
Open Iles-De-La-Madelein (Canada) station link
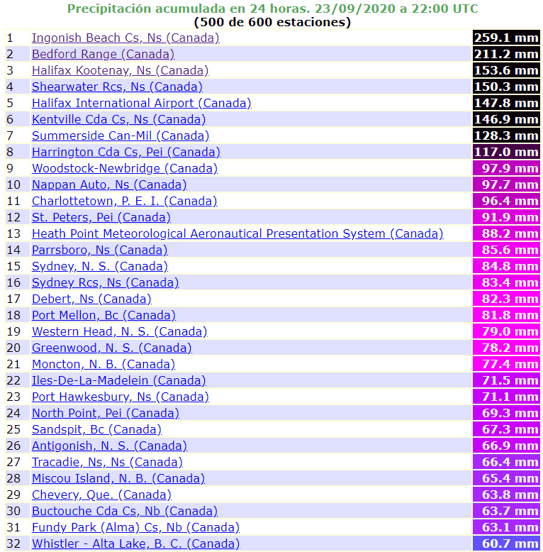[x=119, y=380]
